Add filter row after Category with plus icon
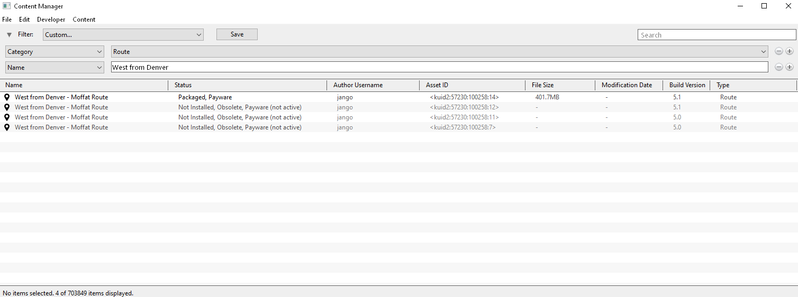The image size is (798, 297). point(790,51)
